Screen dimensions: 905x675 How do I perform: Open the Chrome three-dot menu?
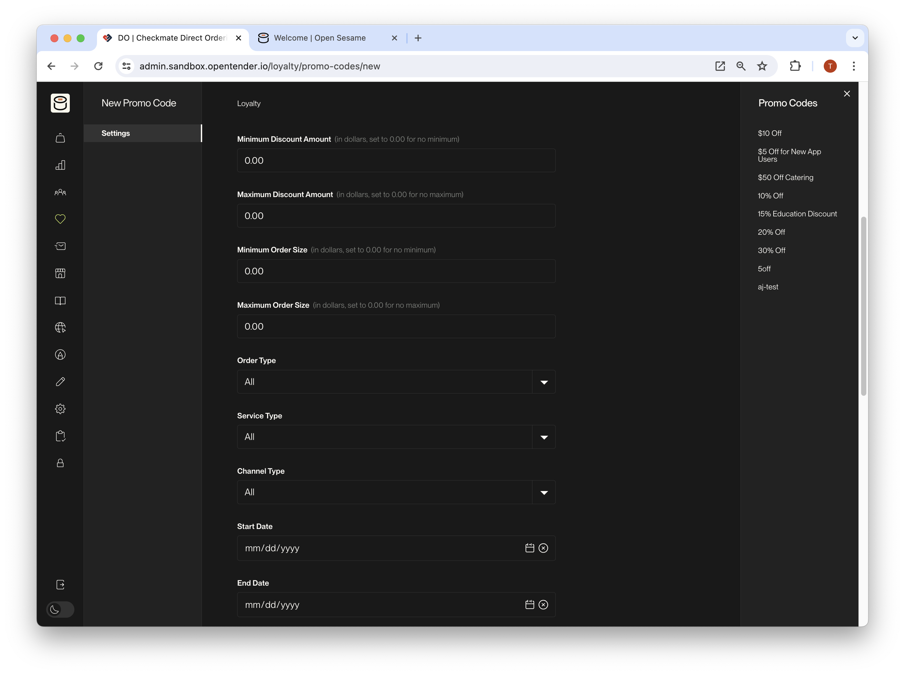[854, 66]
